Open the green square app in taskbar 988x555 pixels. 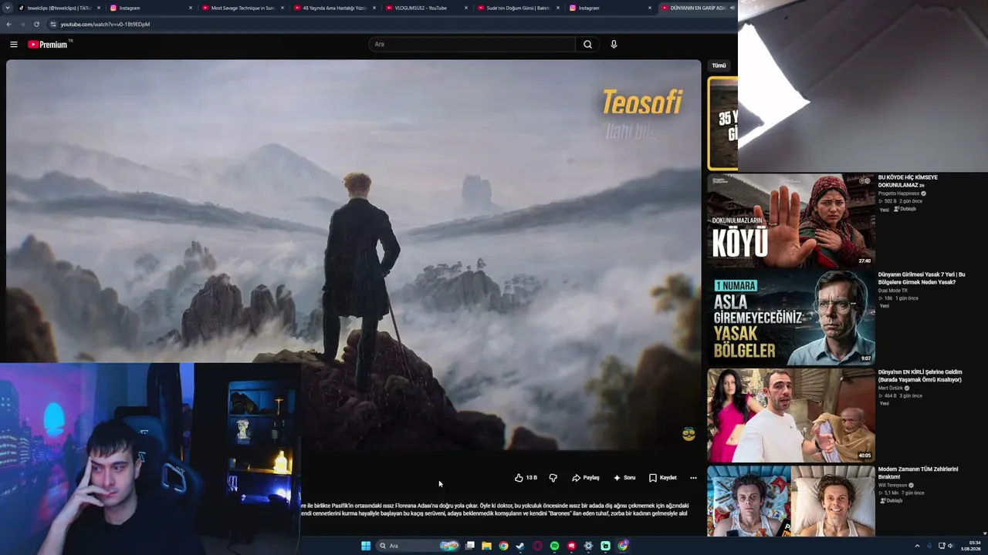pyautogui.click(x=605, y=546)
